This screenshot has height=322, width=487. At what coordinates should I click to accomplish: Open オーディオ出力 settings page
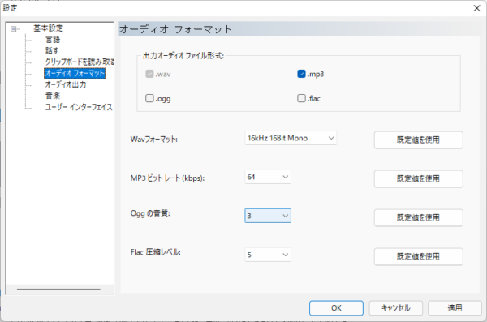pos(66,84)
